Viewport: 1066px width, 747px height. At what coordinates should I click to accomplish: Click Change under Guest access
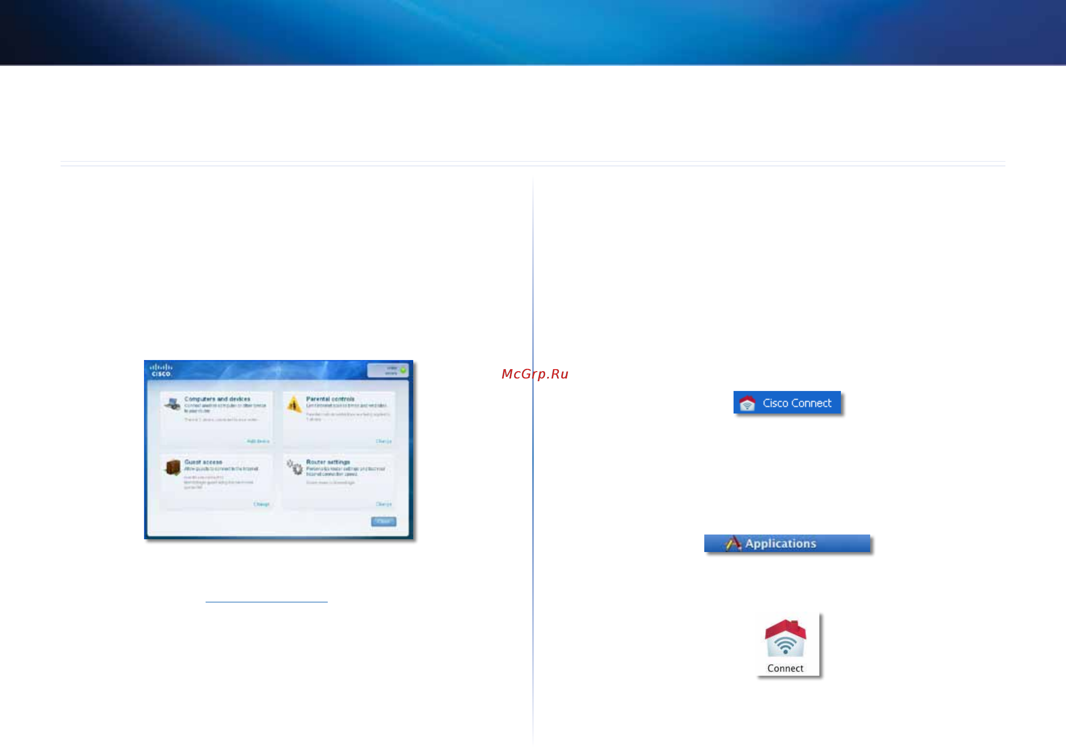pos(261,504)
